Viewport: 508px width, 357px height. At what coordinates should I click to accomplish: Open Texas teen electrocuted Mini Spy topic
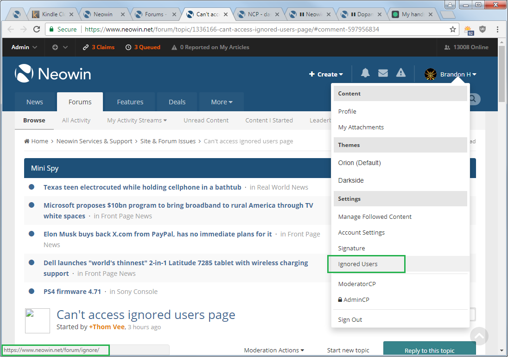(142, 187)
